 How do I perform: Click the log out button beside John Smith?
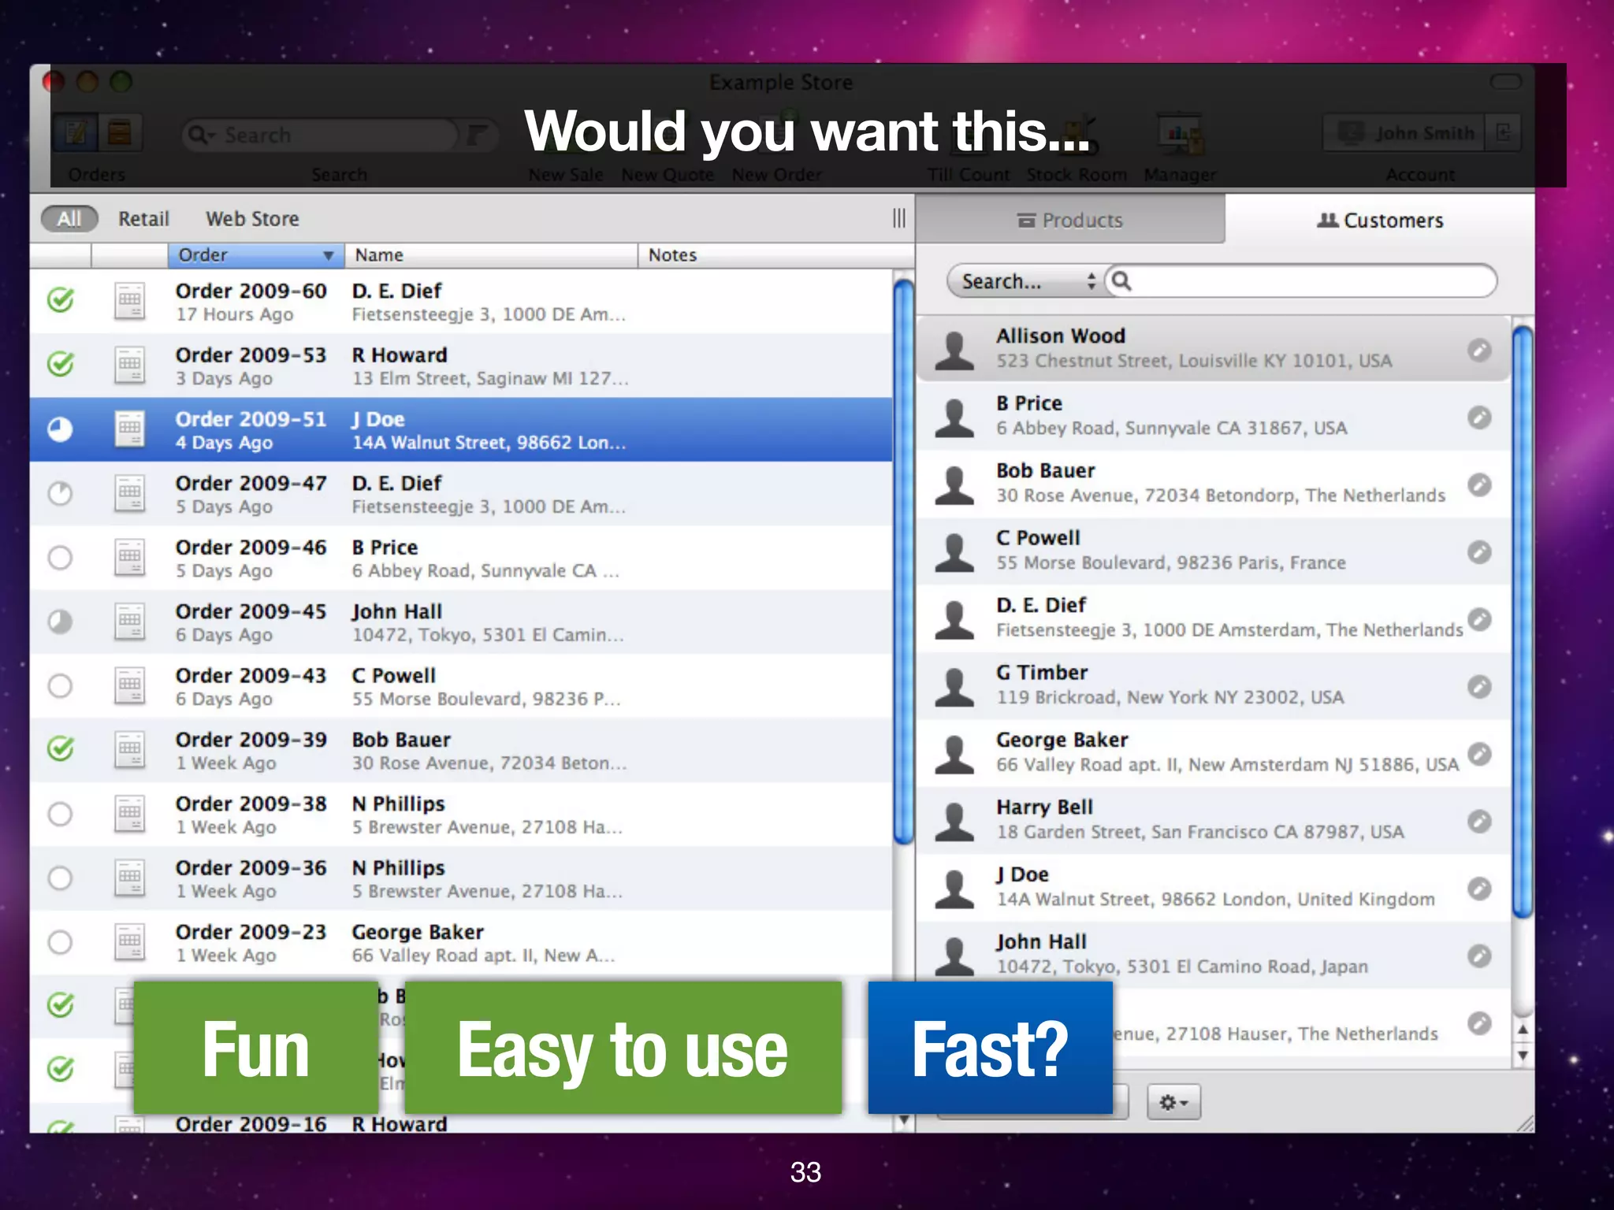(1503, 132)
